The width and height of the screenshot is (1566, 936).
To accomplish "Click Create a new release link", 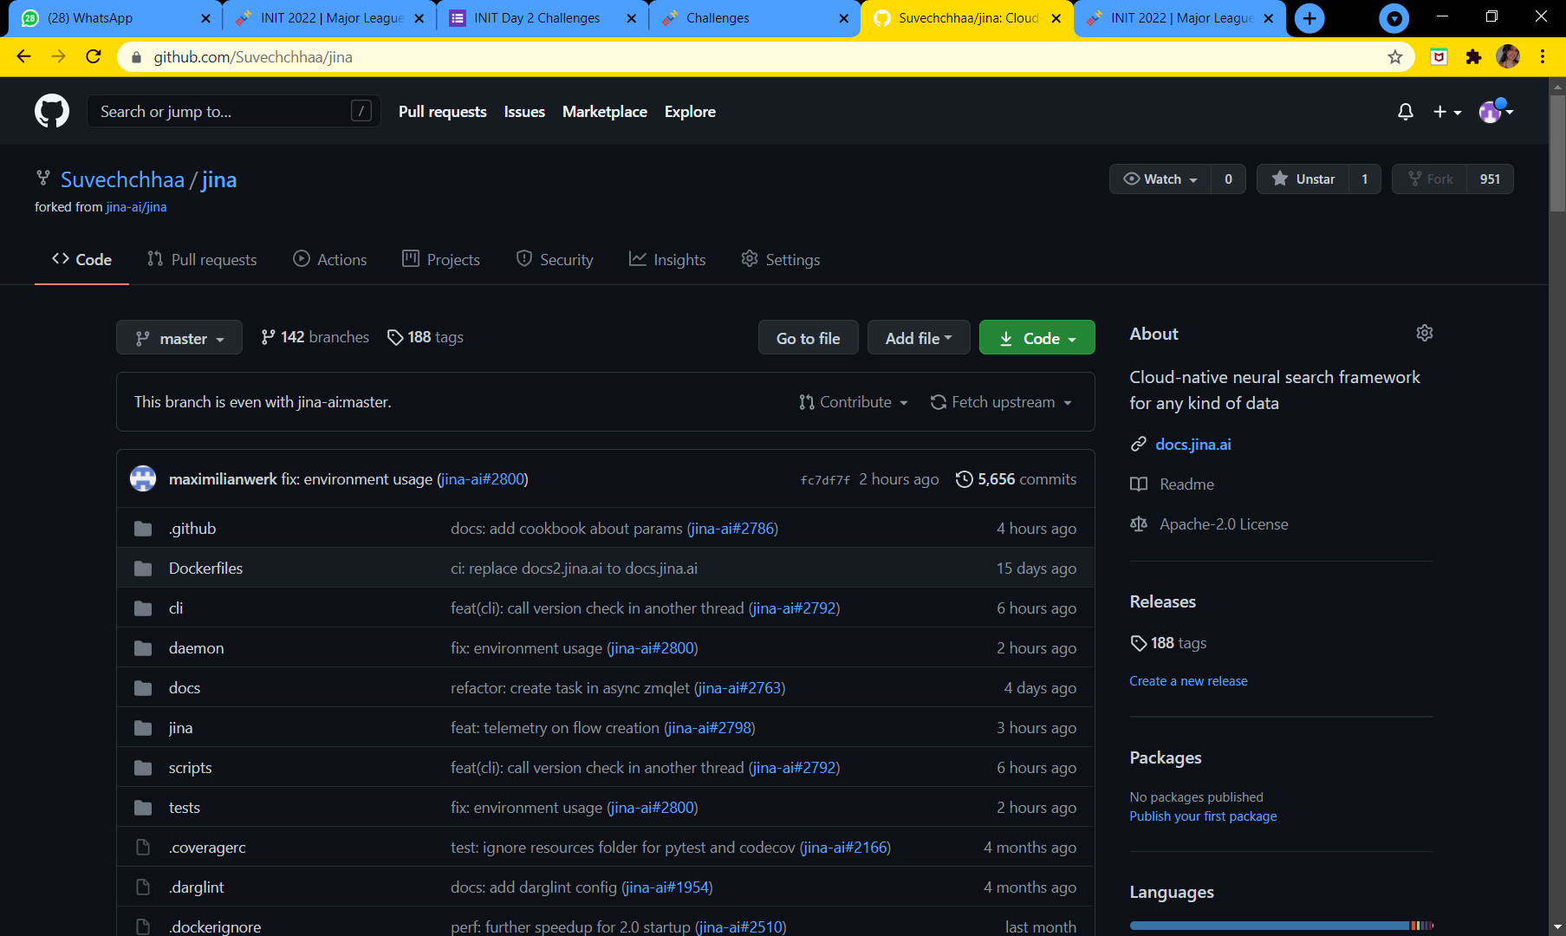I will click(x=1188, y=681).
